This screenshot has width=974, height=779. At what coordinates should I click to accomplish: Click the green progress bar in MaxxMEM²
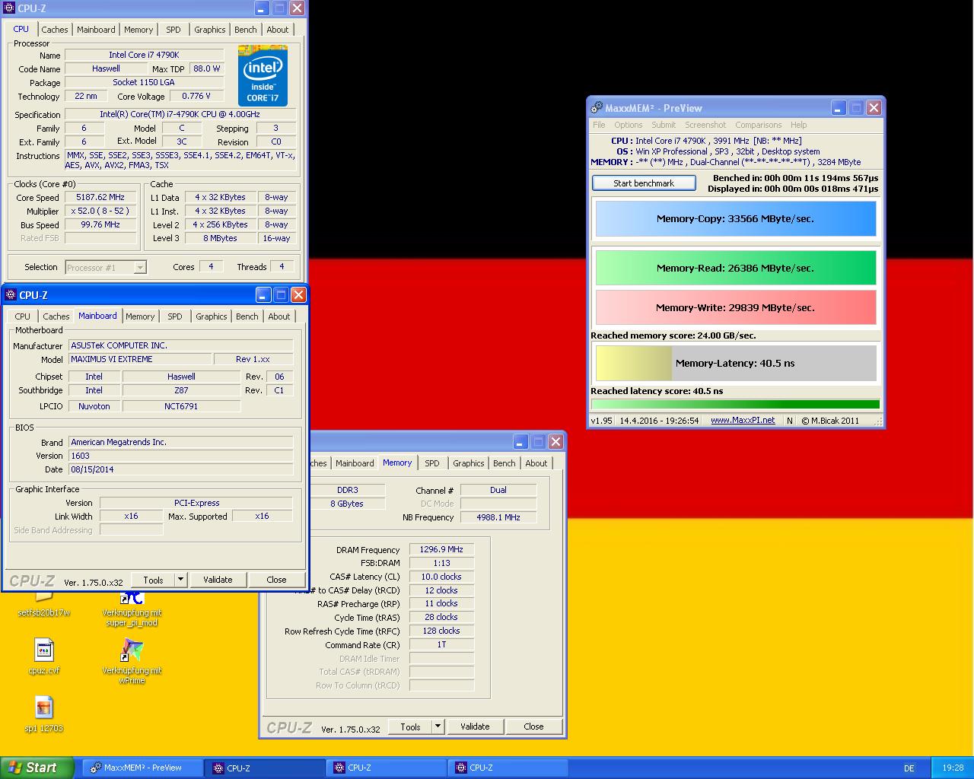click(735, 404)
